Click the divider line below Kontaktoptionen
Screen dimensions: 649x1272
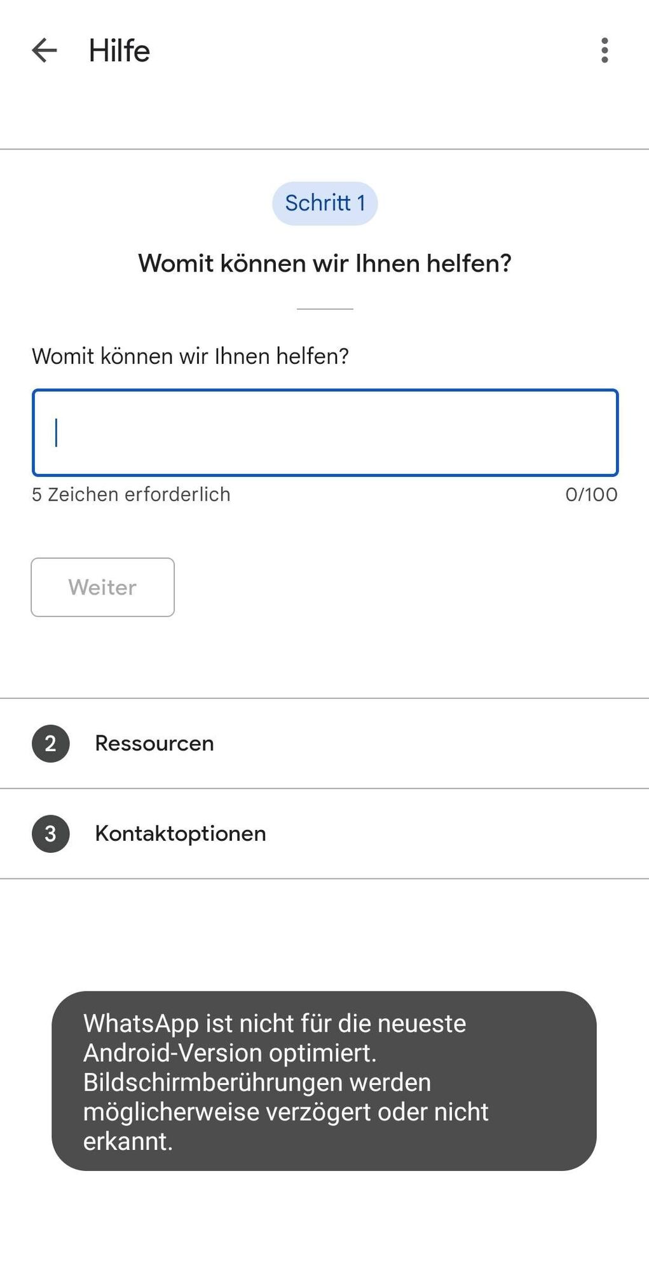coord(324,879)
